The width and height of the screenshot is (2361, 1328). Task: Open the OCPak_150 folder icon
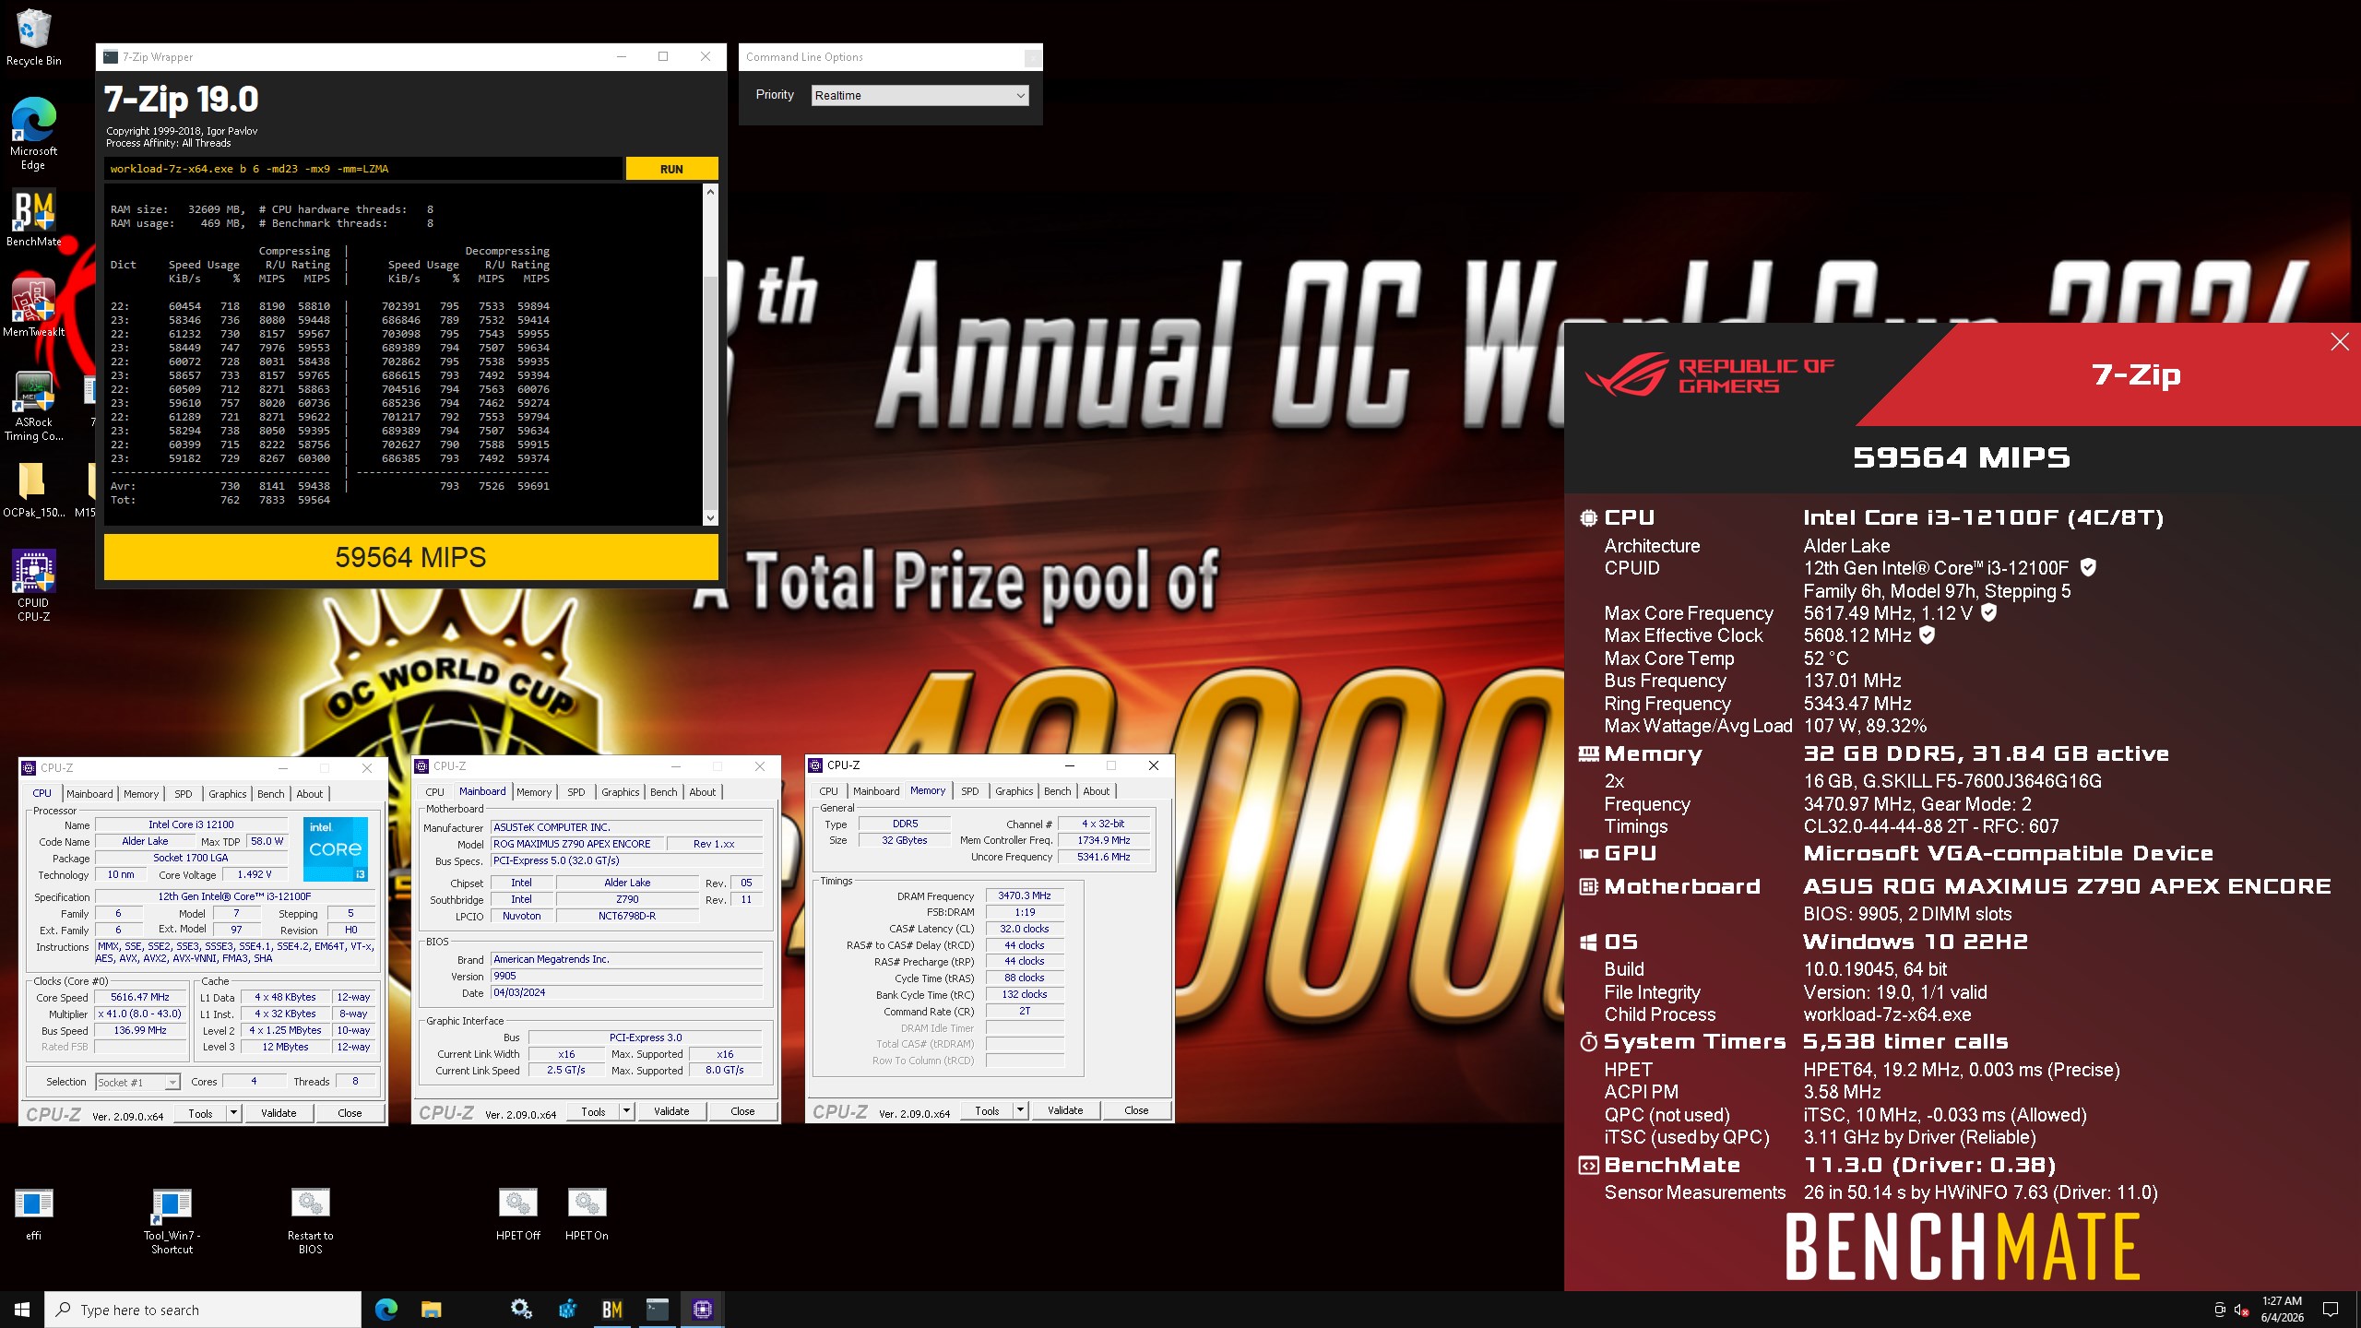tap(33, 490)
